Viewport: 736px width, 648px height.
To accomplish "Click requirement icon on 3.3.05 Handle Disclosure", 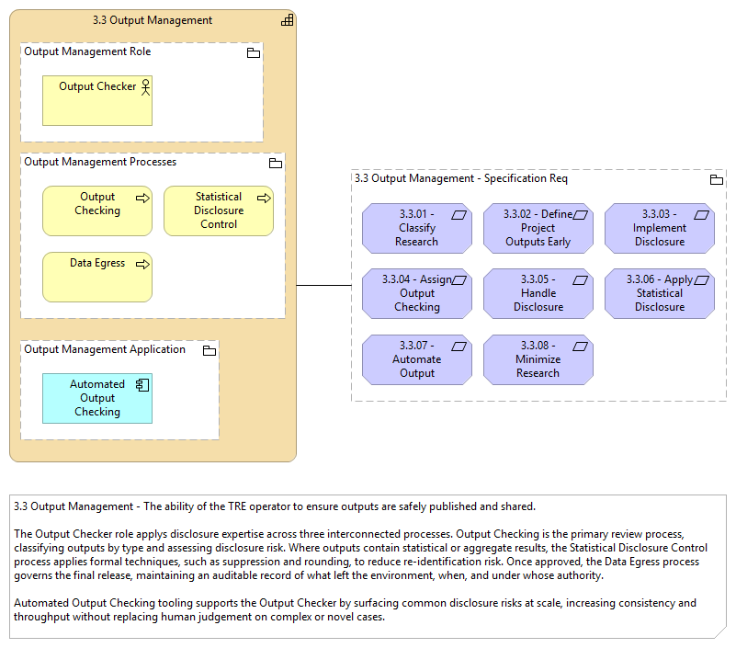I will coord(580,280).
